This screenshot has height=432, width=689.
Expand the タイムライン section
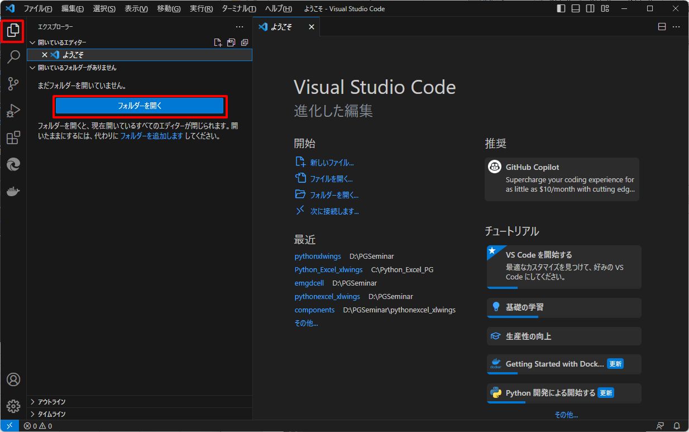(140, 414)
